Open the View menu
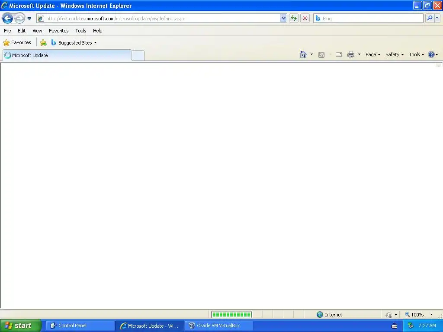Screen dimensions: 443x332 (x=37, y=31)
